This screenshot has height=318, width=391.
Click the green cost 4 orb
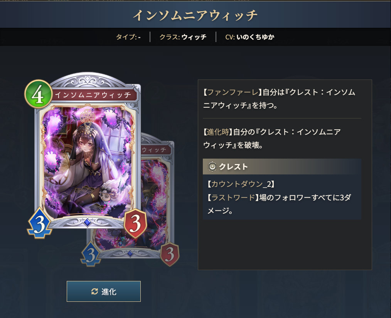(39, 94)
